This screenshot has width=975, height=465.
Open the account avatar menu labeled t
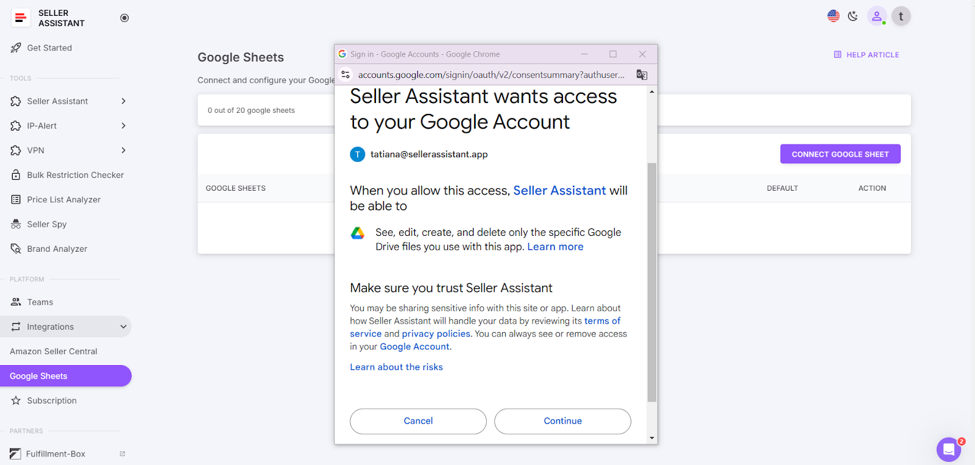tap(900, 16)
